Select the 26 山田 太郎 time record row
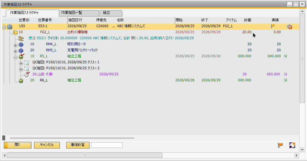Screen dimensions: 307x161 click(x=151, y=74)
